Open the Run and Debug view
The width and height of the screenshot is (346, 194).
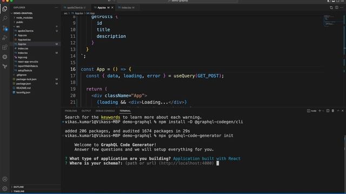pos(5,38)
